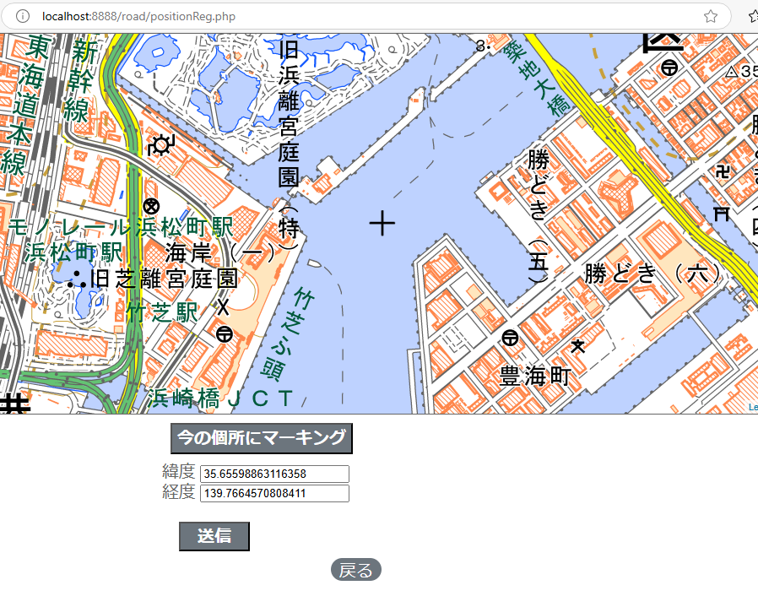
Task: Click the post office symbol near 豊海町
Action: click(510, 339)
